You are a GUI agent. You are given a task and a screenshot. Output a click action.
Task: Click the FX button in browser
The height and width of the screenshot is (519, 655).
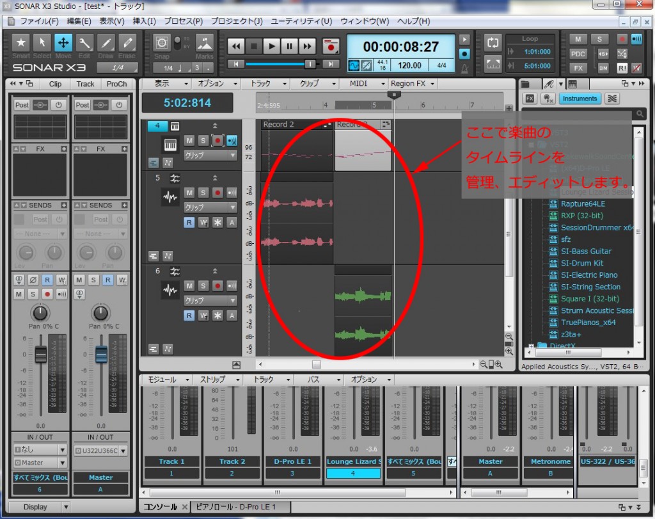coord(529,99)
